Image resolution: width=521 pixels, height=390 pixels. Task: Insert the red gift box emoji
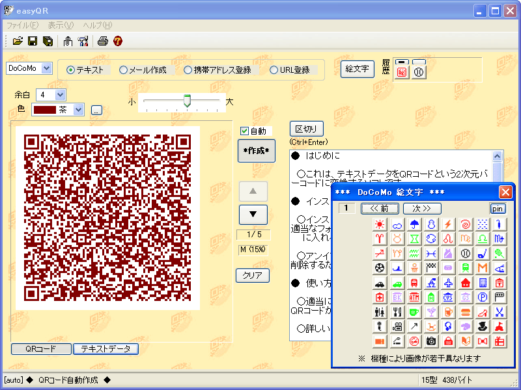[500, 341]
